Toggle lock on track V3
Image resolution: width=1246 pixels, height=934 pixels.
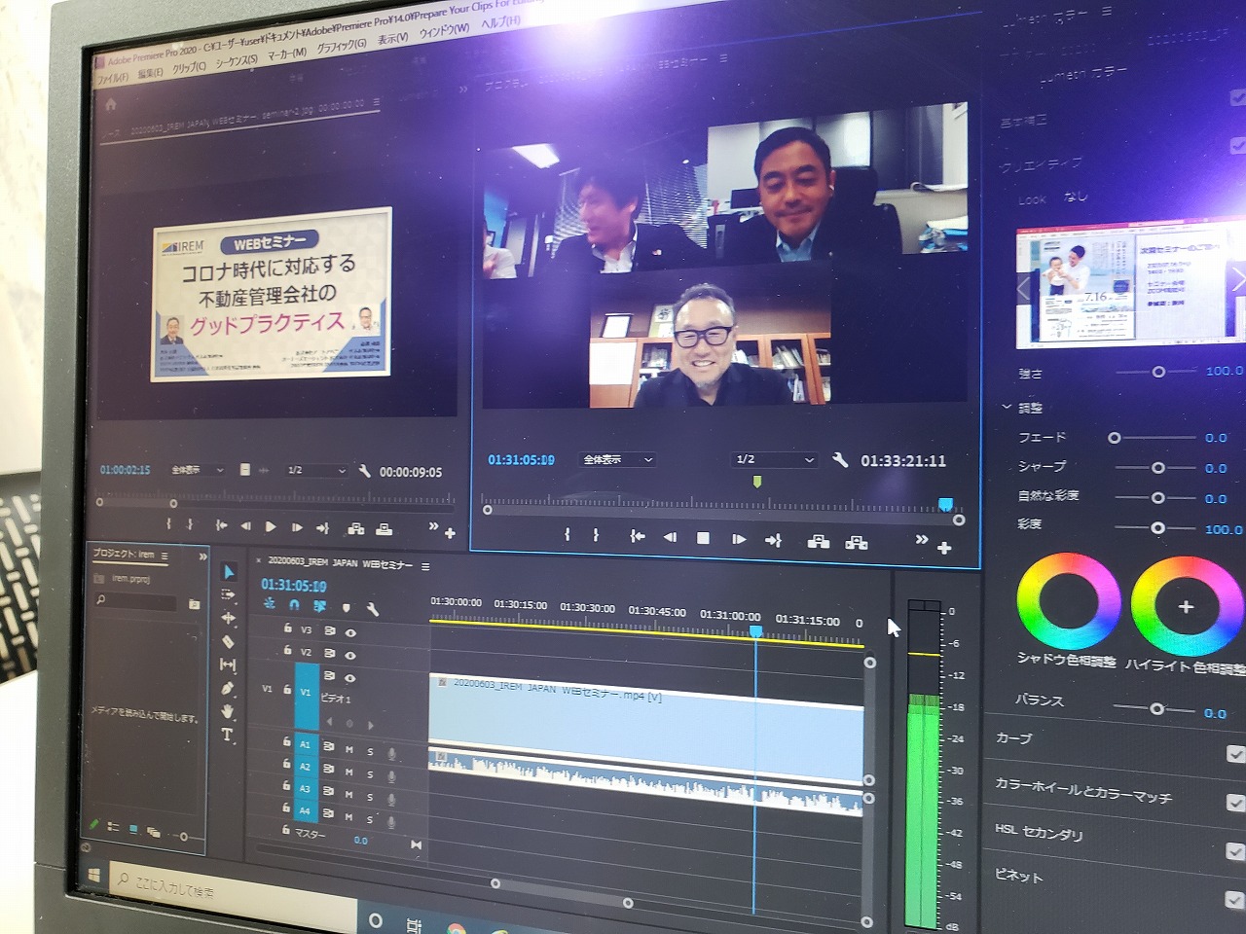[x=287, y=629]
